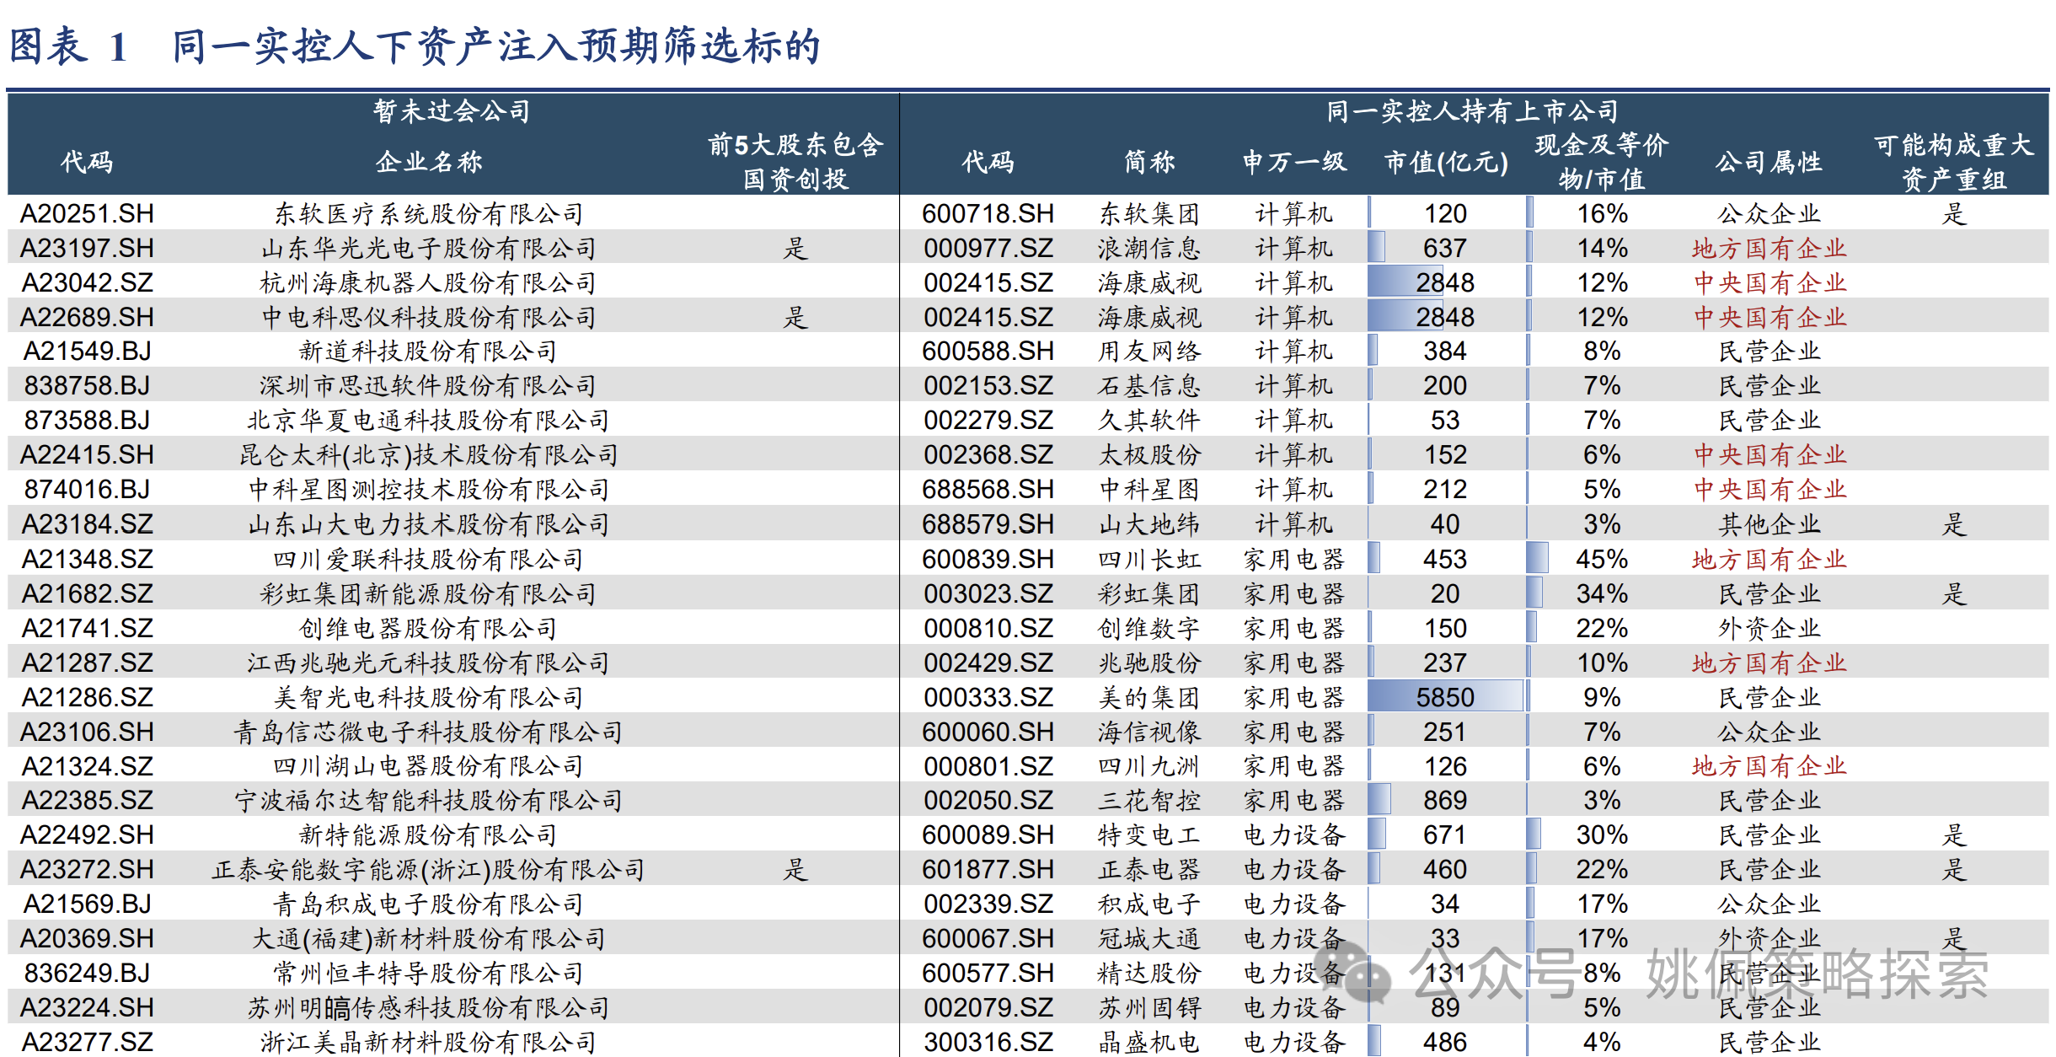
Task: Click the title 同一实控人下资产注入预期筛选标的
Action: [495, 46]
